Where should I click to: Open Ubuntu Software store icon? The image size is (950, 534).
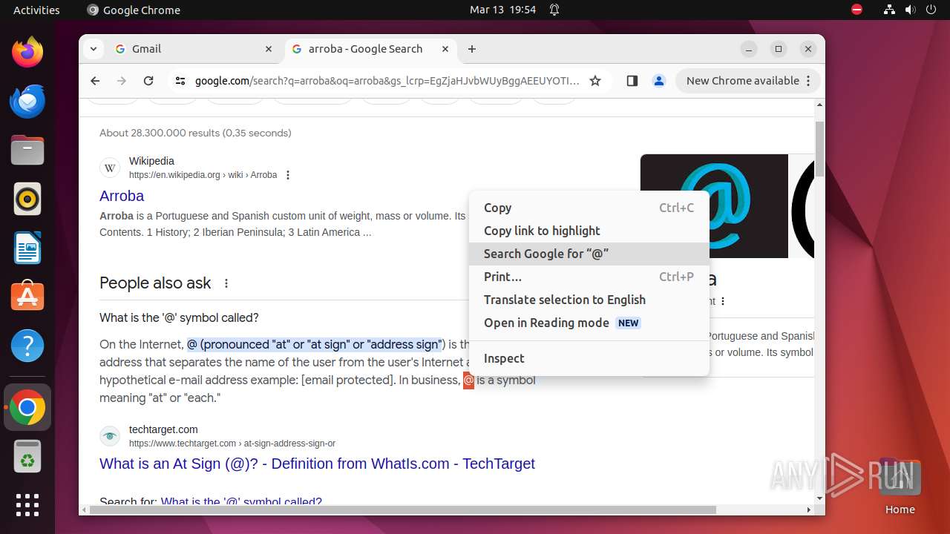[27, 297]
